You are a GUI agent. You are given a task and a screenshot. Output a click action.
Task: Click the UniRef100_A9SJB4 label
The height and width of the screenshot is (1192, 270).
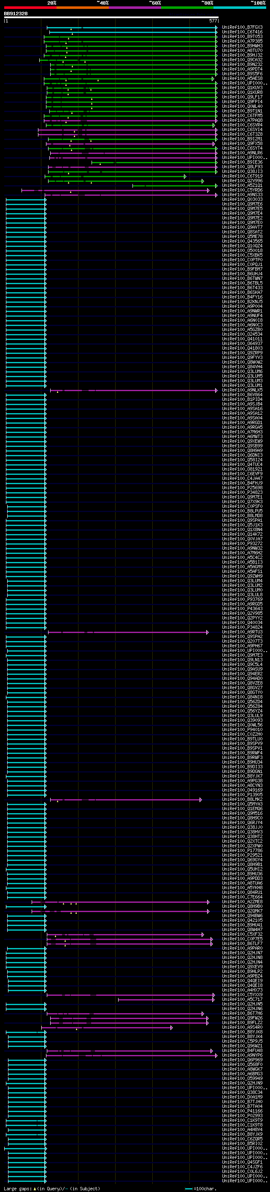[242, 404]
